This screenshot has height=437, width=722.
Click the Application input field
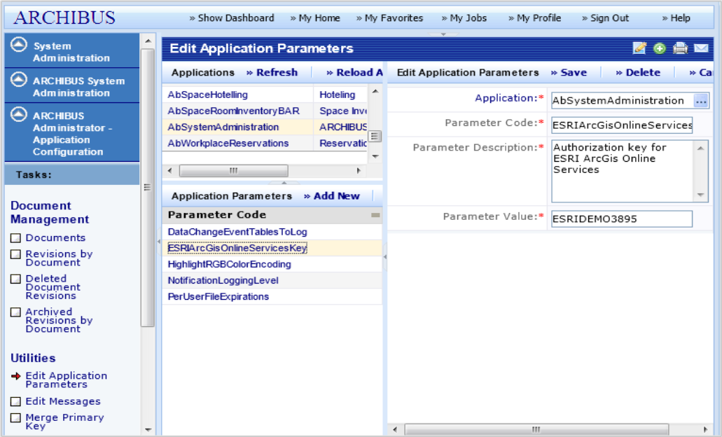pyautogui.click(x=623, y=100)
